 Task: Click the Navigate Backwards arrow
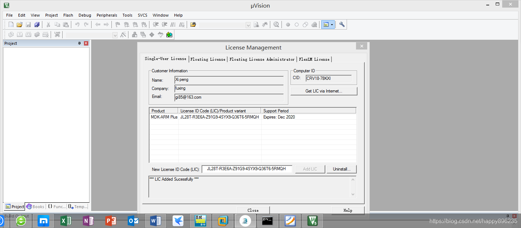pos(98,25)
